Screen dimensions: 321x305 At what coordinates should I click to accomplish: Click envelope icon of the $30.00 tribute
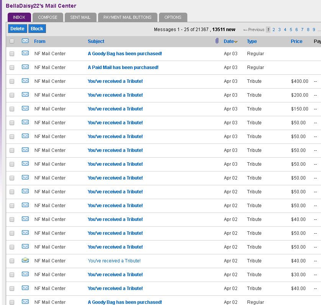click(25, 274)
